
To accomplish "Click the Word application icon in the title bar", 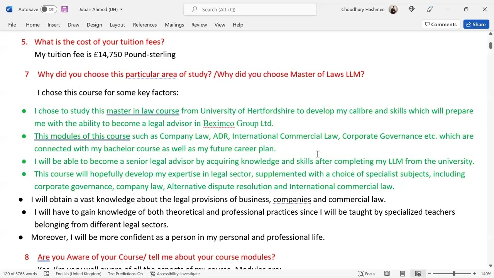I will click(9, 9).
